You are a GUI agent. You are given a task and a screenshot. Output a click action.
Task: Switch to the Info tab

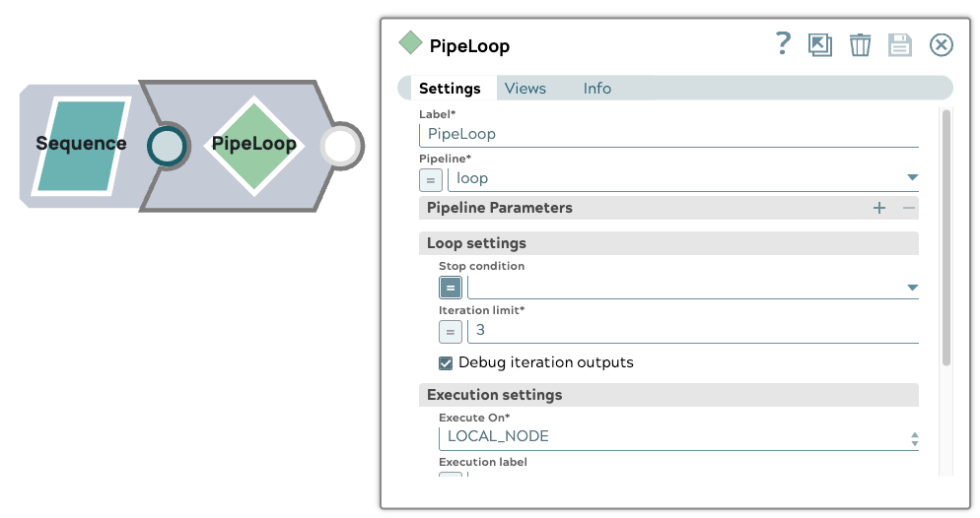coord(597,89)
